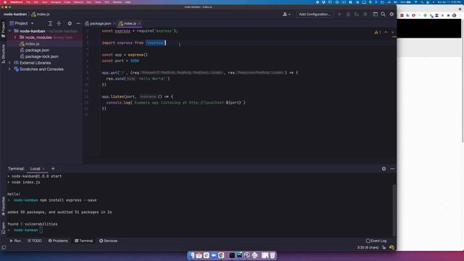Open the Project vertical sidebar tab
The width and height of the screenshot is (464, 261).
pos(3,30)
